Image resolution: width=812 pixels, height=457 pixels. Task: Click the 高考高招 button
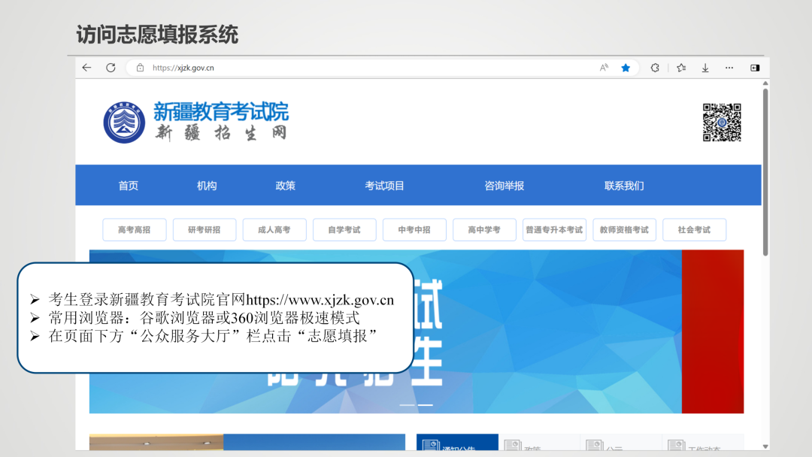coord(134,230)
